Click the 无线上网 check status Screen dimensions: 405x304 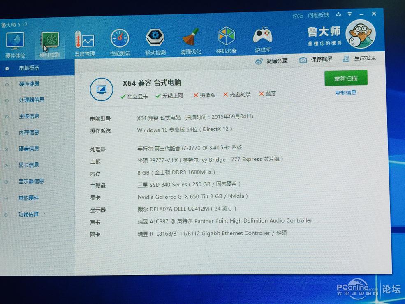169,96
